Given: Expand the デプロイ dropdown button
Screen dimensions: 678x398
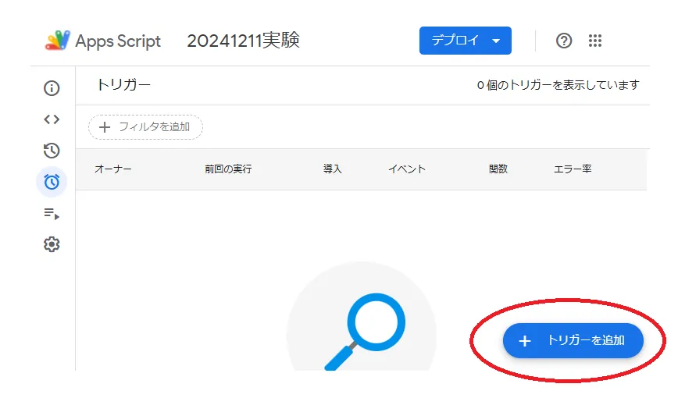Looking at the screenshot, I should (465, 41).
